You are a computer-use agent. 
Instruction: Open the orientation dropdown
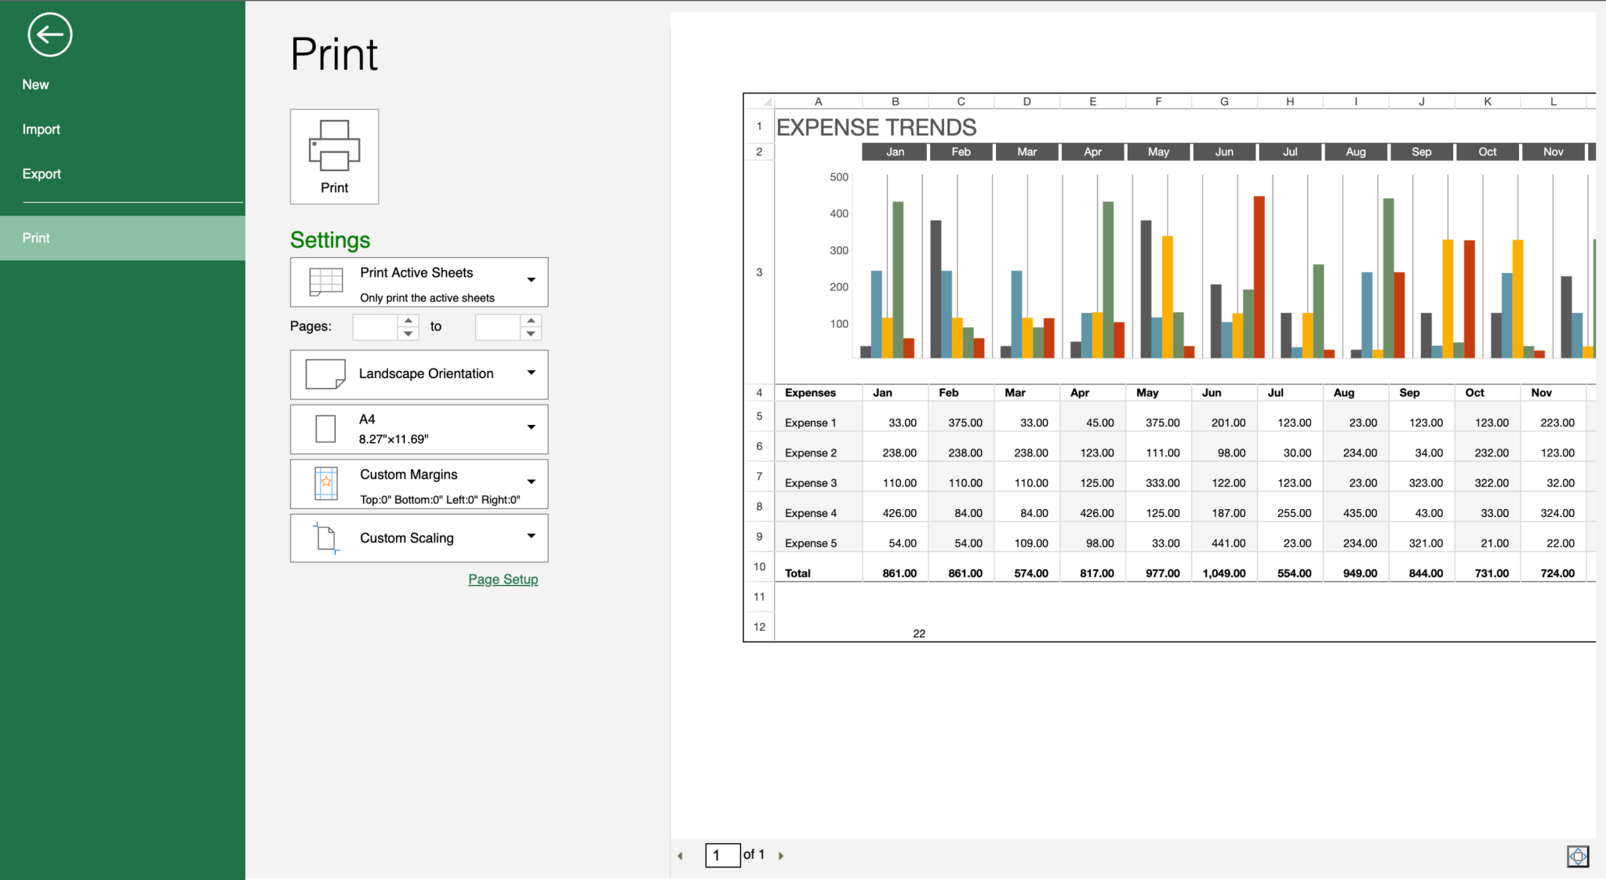532,373
